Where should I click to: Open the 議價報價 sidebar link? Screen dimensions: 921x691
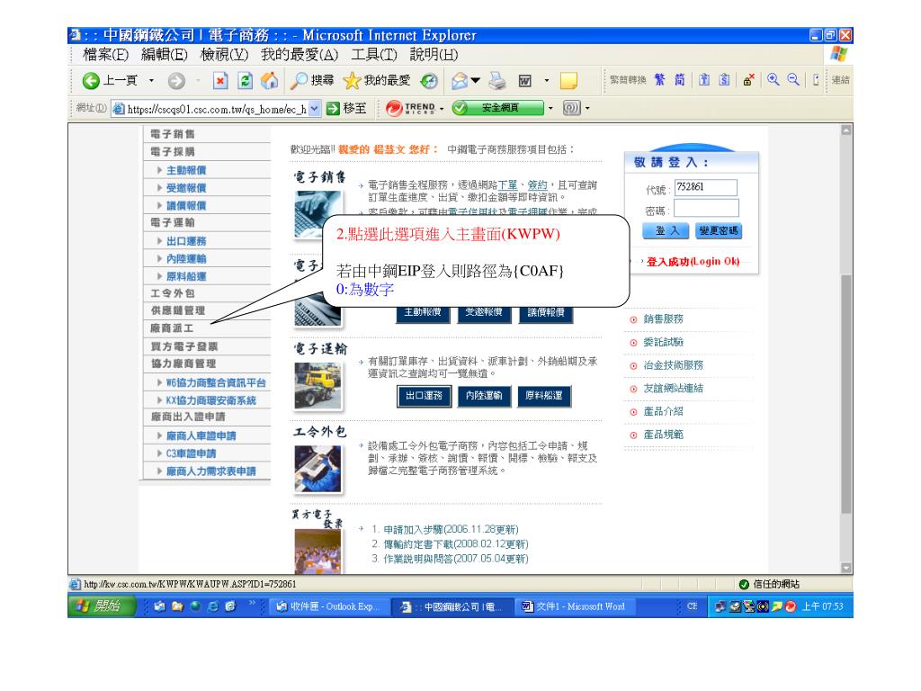186,206
